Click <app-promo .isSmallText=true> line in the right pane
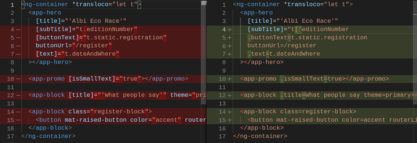417x143 pixels. 315,79
